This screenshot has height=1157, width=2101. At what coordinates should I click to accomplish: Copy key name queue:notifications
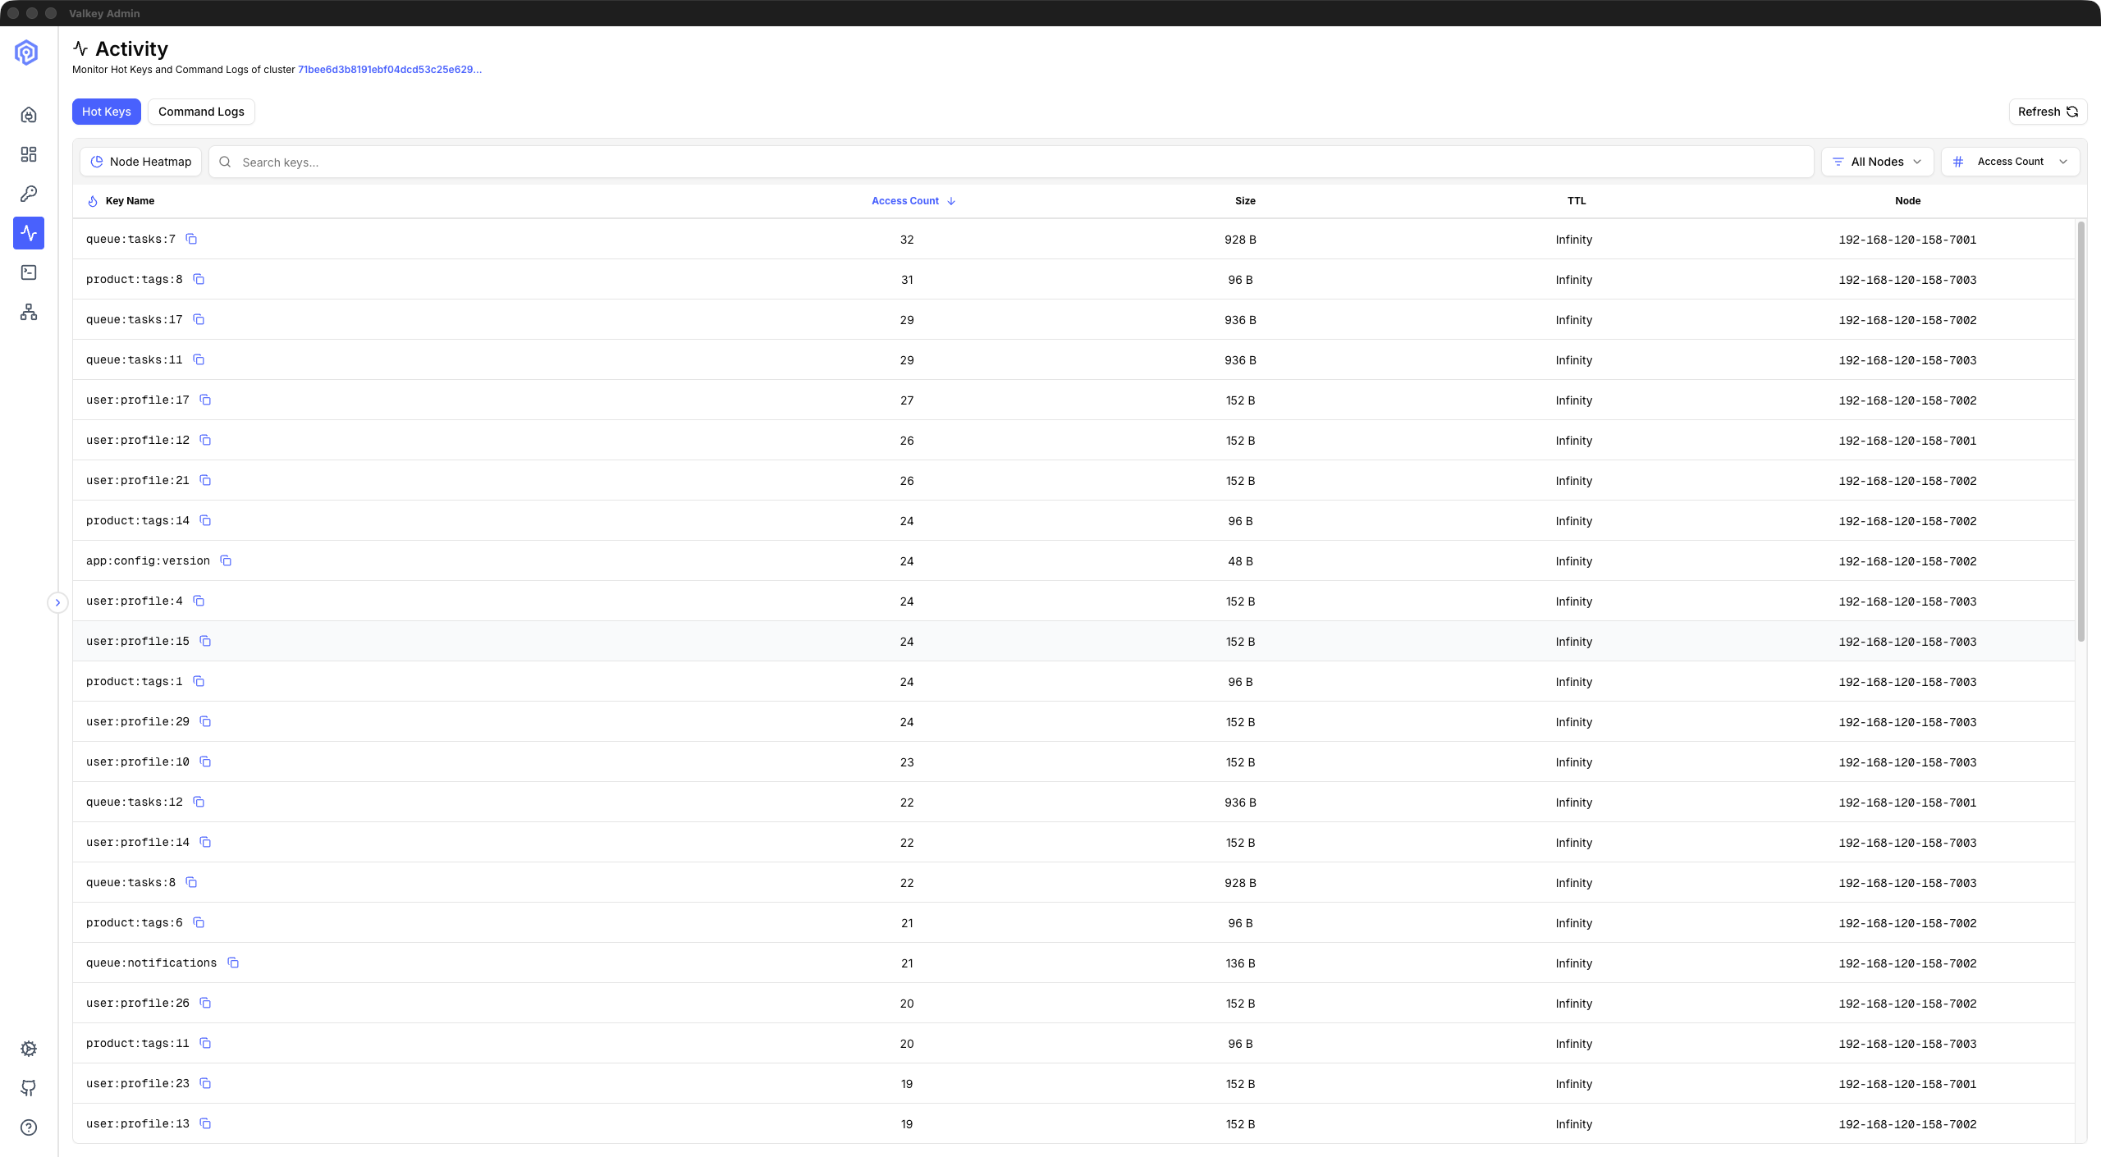[x=233, y=963]
